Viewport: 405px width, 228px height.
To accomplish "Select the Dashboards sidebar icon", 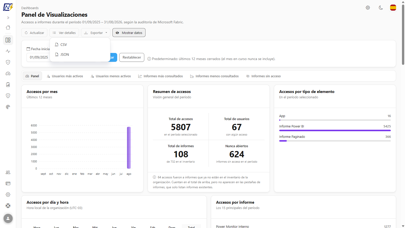I will (x=8, y=40).
